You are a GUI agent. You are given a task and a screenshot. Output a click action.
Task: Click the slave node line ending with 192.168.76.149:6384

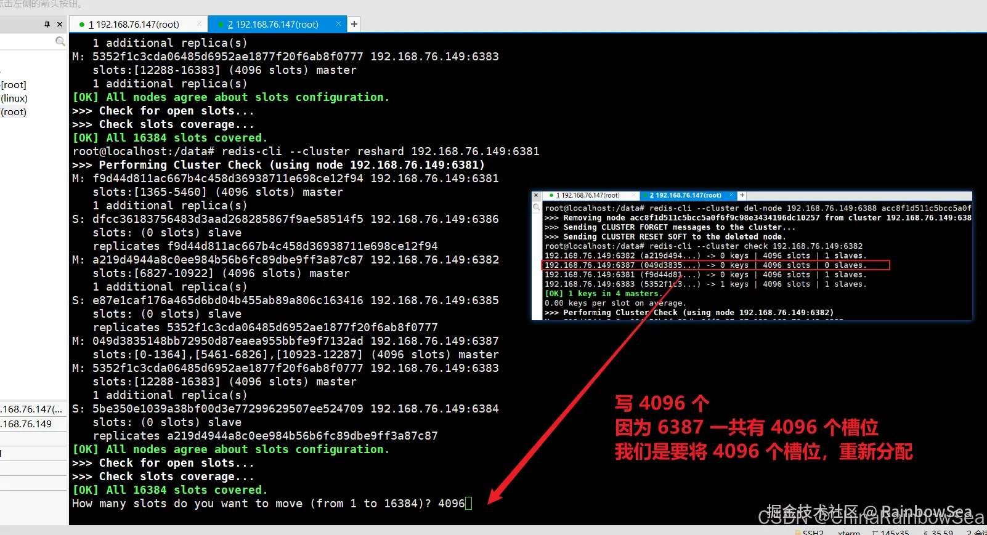(285, 409)
